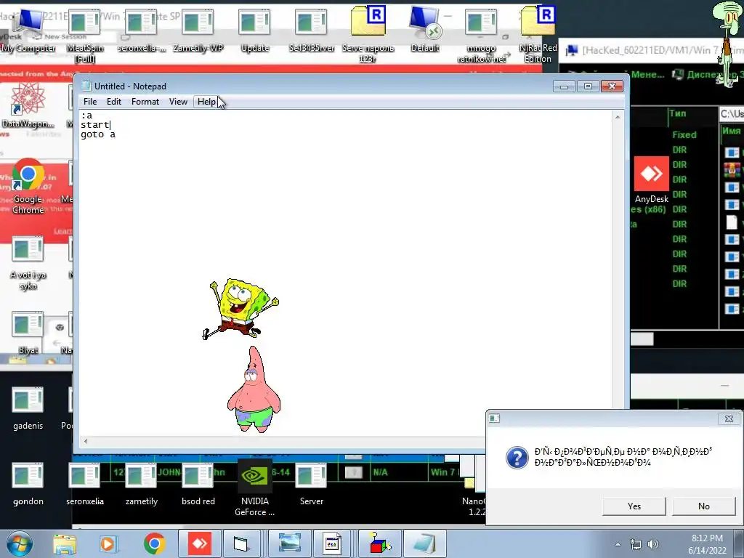
Task: Switch to Notepad in the taskbar
Action: [x=424, y=543]
